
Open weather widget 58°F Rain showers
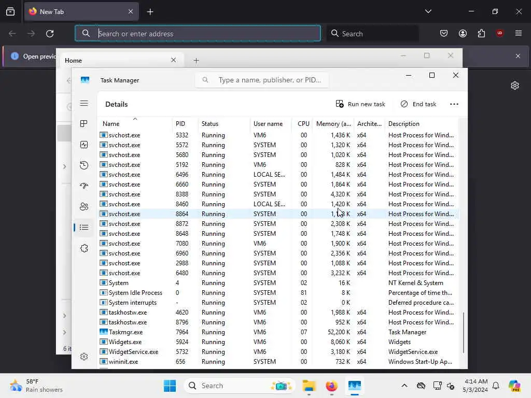tap(36, 386)
